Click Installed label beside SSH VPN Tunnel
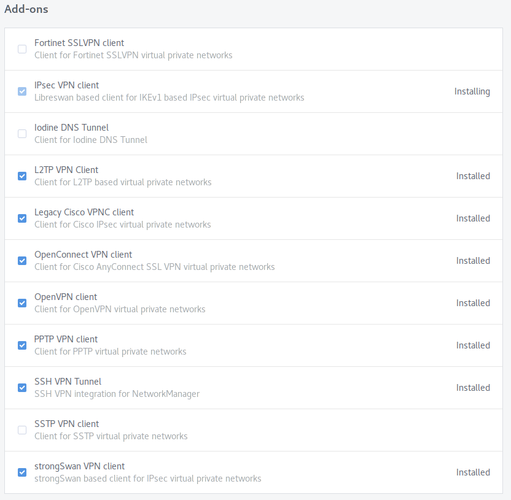The width and height of the screenshot is (511, 500). click(x=473, y=388)
